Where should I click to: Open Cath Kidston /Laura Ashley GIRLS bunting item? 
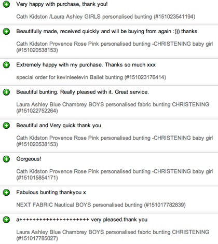tap(106, 17)
